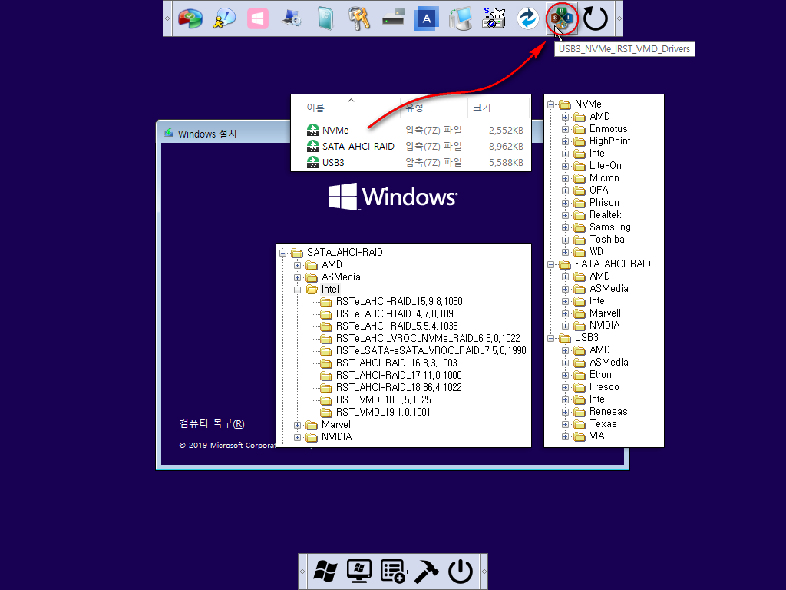Click the 8,962KB size cell
The image size is (786, 590).
506,147
